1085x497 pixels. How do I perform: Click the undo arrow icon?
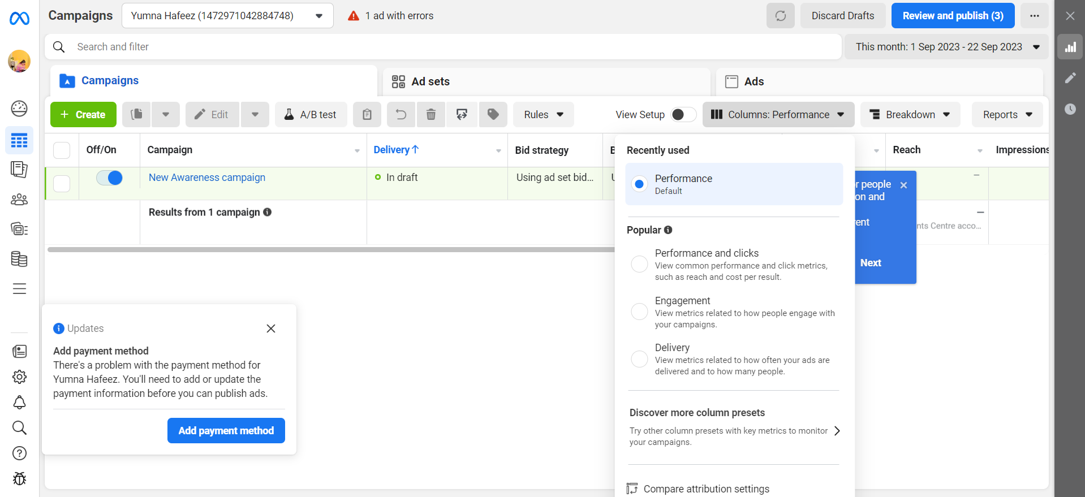(x=401, y=115)
